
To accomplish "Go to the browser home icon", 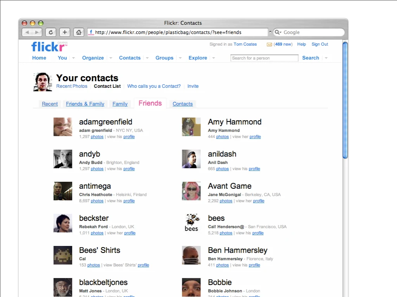I will (79, 32).
